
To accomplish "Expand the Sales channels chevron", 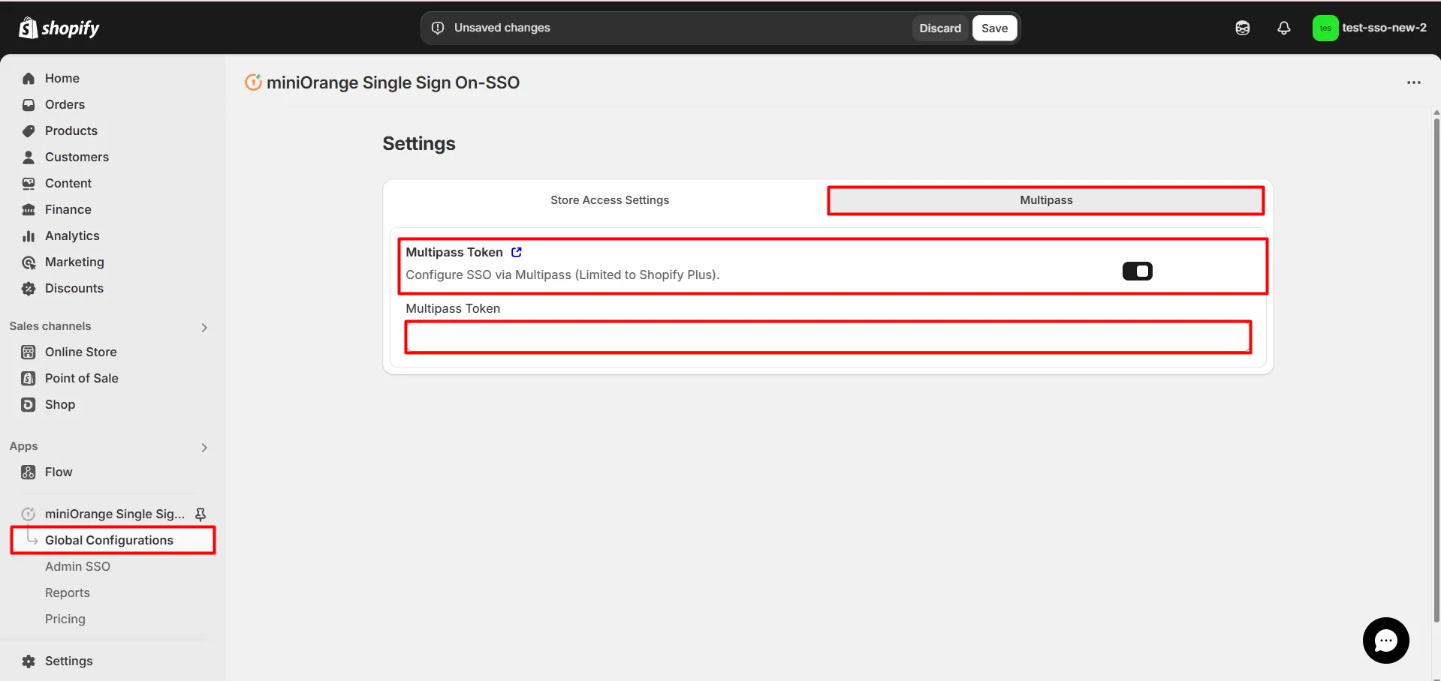I will click(x=204, y=327).
